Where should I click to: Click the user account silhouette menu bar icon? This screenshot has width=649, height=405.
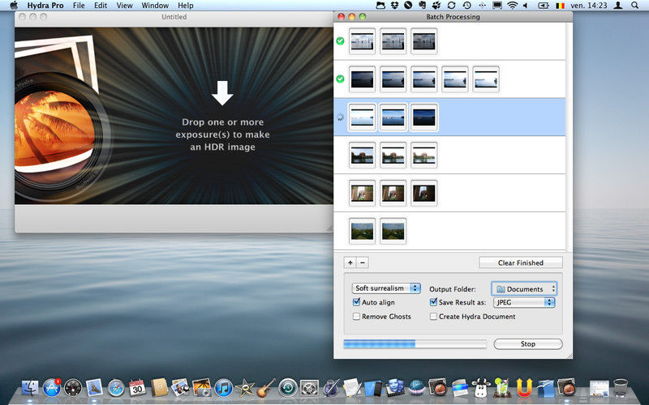tap(618, 6)
